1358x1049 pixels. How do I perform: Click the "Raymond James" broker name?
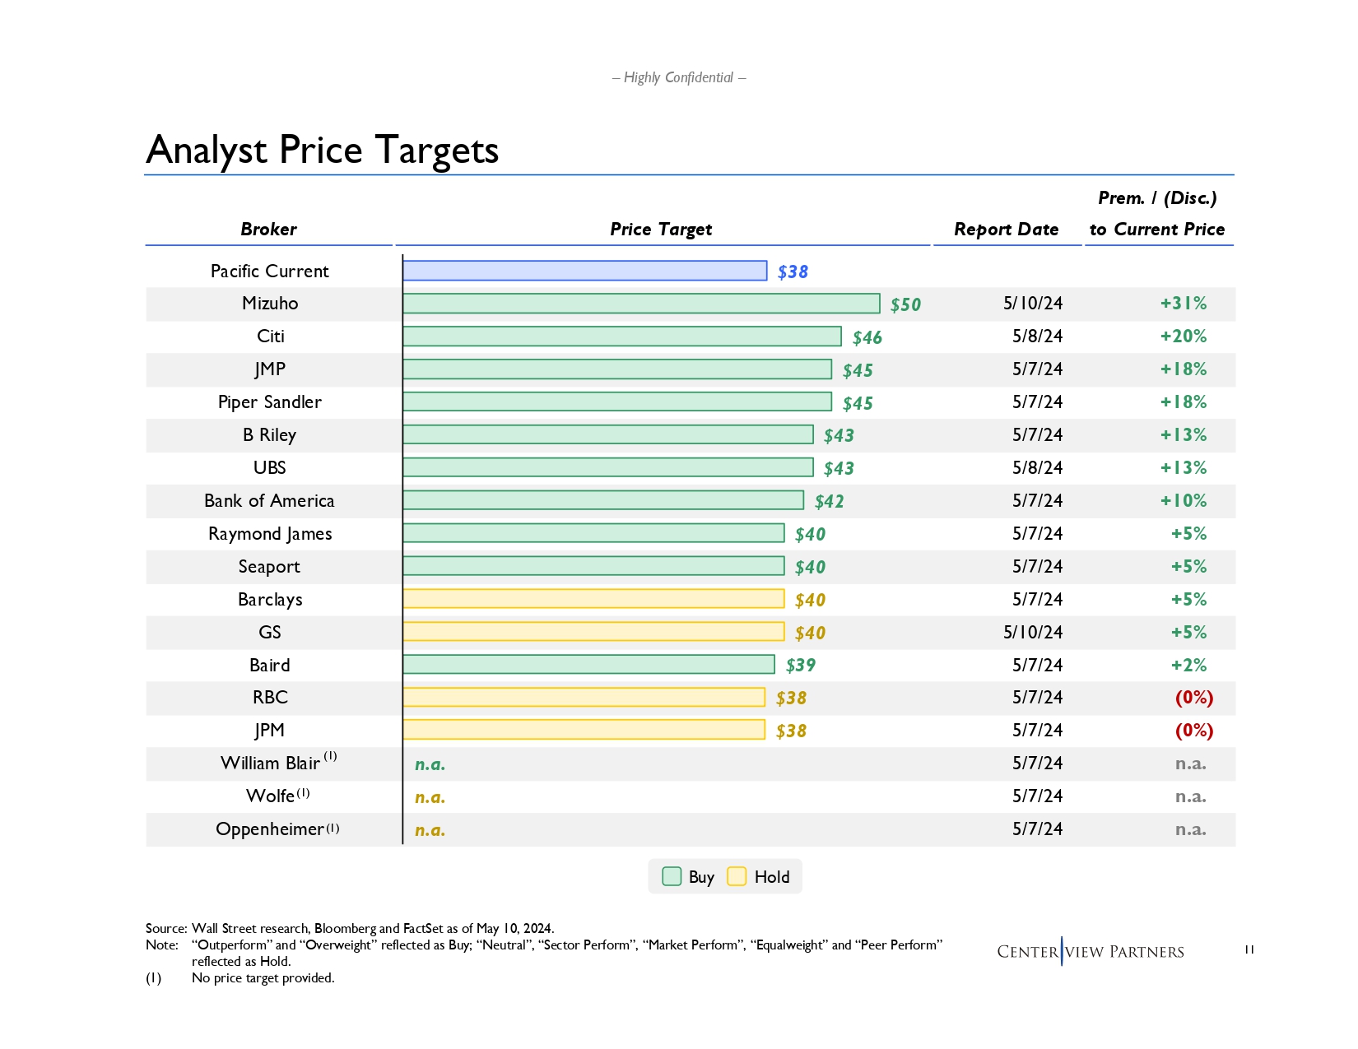(x=270, y=534)
